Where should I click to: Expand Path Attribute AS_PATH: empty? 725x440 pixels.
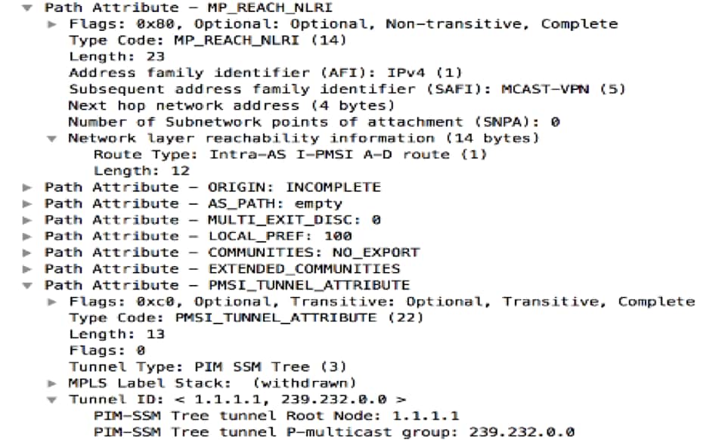[x=28, y=204]
